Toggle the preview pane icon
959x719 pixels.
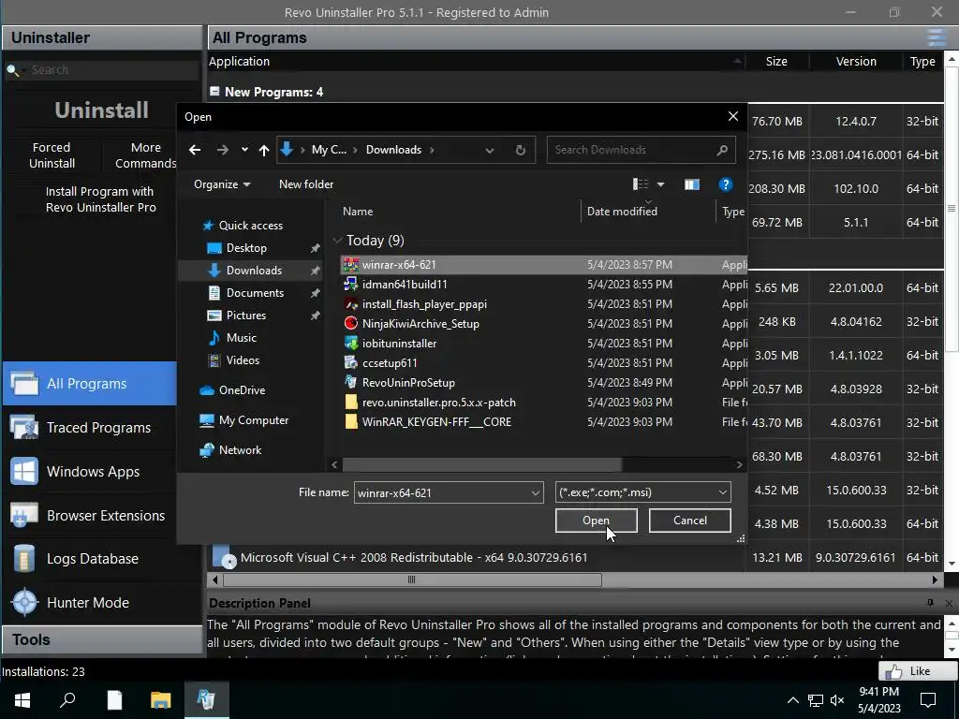coord(692,184)
